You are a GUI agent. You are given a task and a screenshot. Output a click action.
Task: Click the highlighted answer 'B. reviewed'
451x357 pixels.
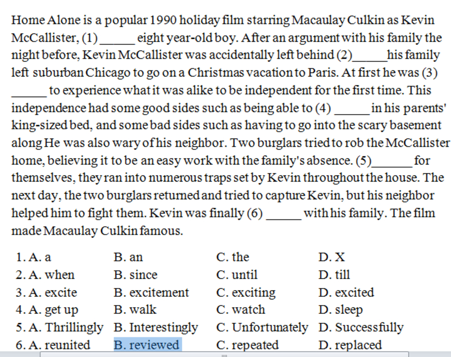(148, 345)
